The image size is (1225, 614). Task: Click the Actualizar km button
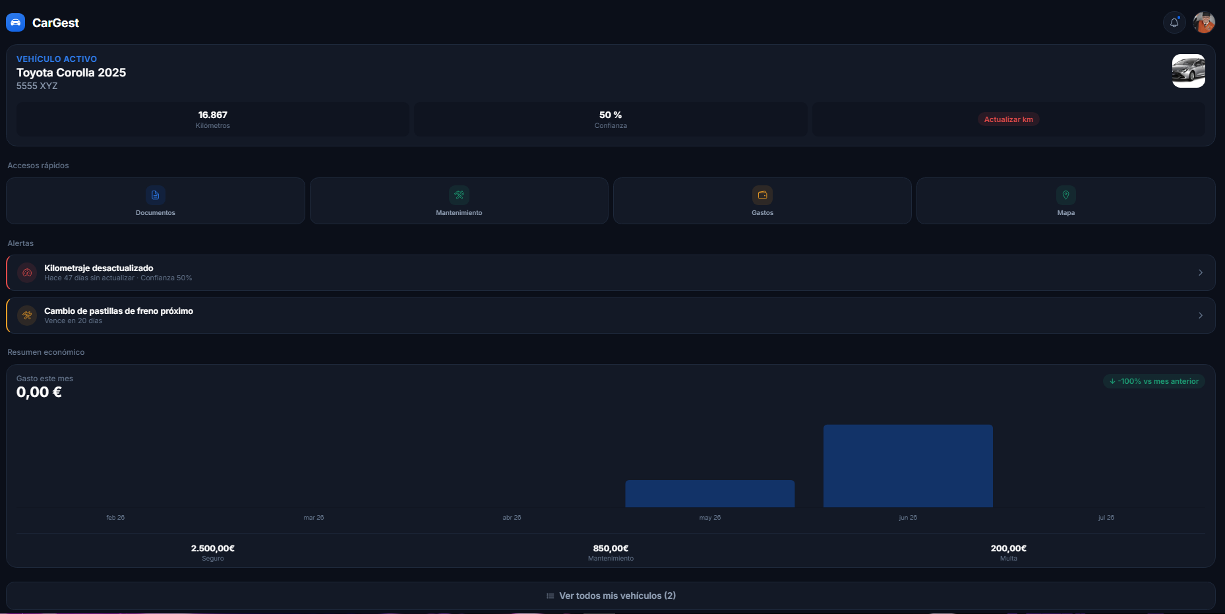point(1008,119)
